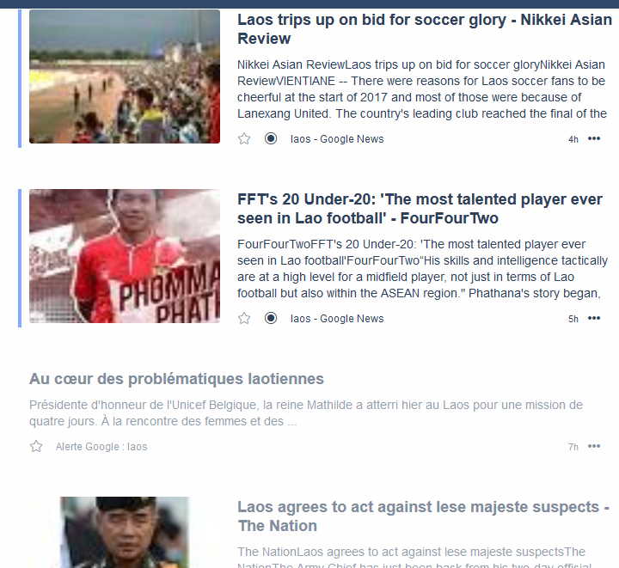Open Laos agrees to act against lese majeste headline
Viewport: 619px width, 568px height.
pos(423,516)
